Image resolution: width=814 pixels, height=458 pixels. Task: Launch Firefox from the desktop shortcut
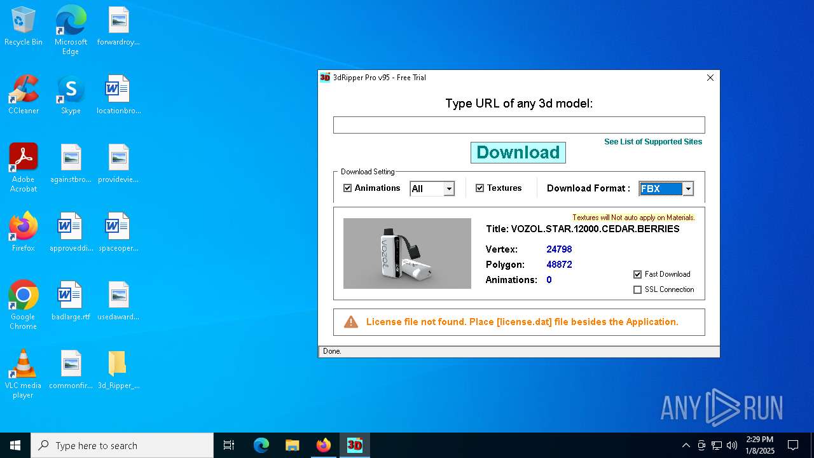[24, 232]
